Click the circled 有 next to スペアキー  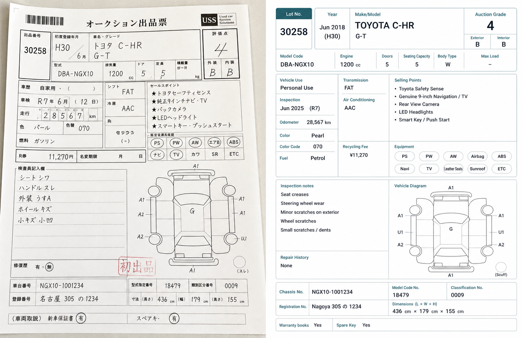coord(174,318)
